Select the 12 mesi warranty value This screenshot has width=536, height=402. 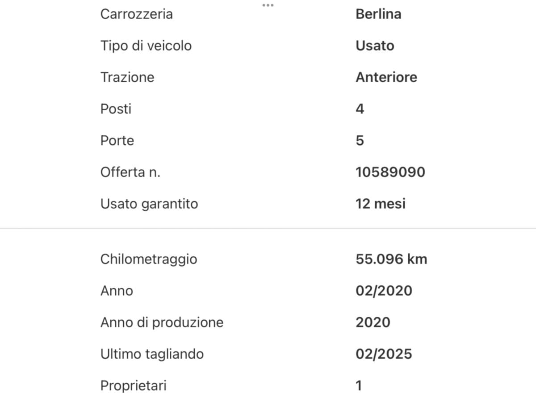[x=381, y=204]
